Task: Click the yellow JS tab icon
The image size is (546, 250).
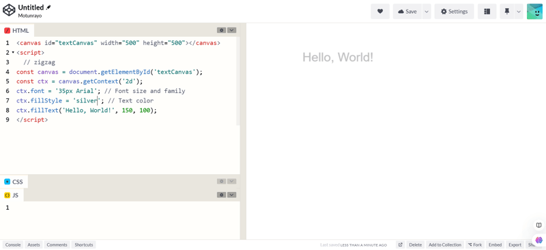Action: click(x=7, y=195)
